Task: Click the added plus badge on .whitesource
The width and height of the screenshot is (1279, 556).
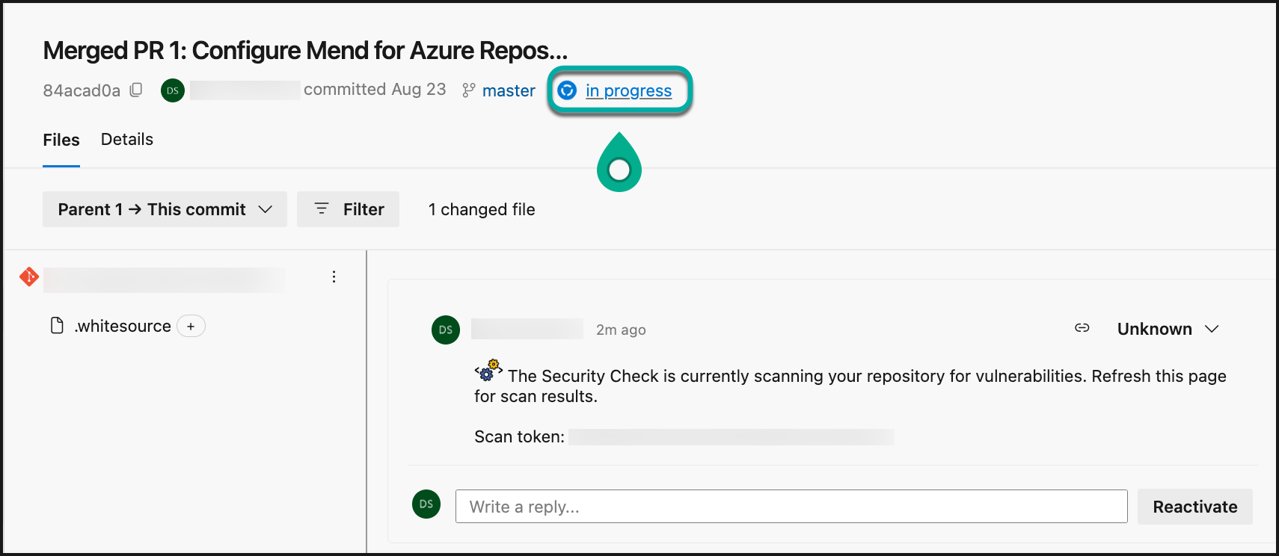Action: click(x=191, y=327)
